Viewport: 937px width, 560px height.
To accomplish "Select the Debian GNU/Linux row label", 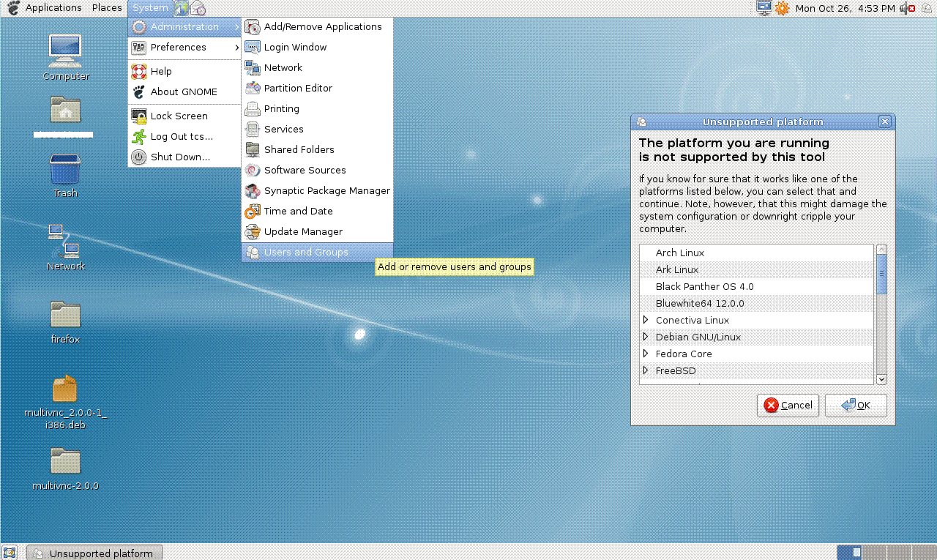I will [698, 337].
